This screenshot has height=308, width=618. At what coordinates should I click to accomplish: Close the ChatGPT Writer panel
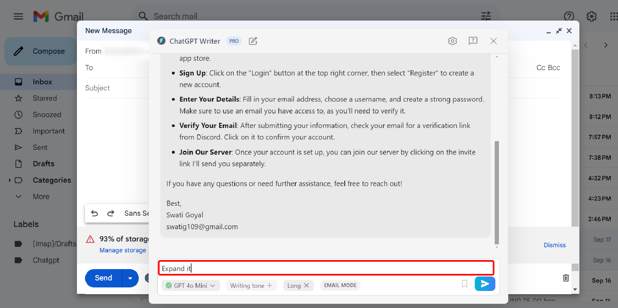click(493, 41)
